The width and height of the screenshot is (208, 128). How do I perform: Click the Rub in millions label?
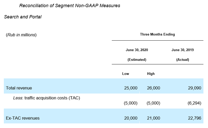click(x=21, y=35)
